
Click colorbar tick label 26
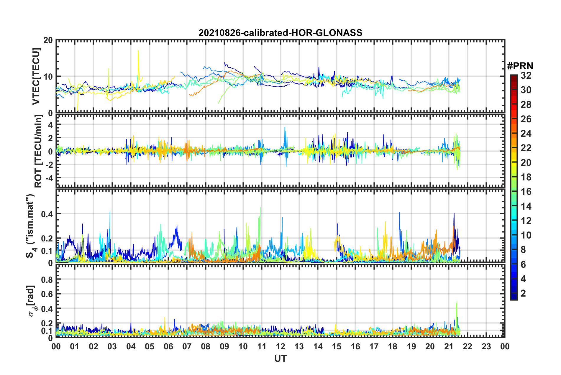526,119
